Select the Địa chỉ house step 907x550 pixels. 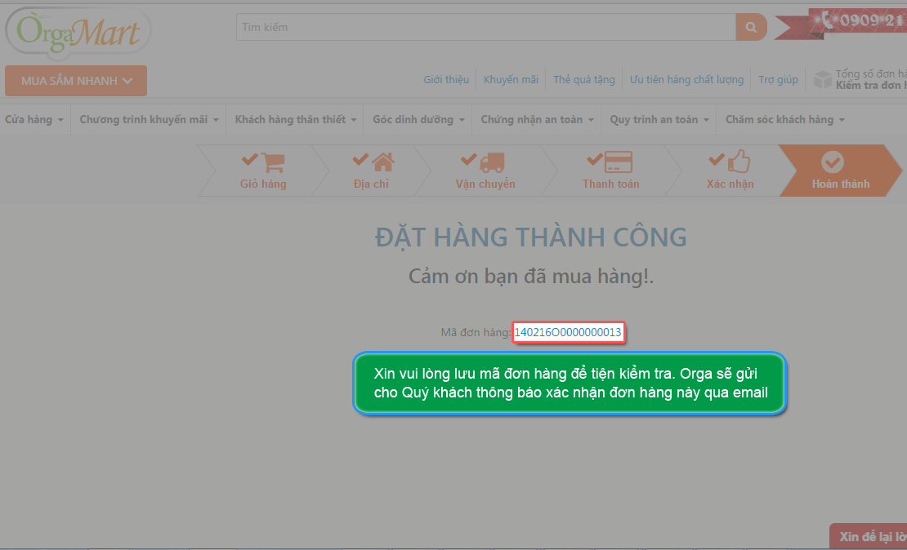click(x=371, y=171)
